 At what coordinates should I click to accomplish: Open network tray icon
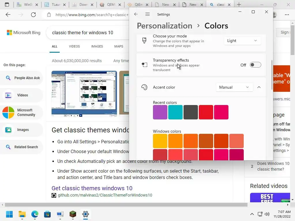[x=260, y=214]
